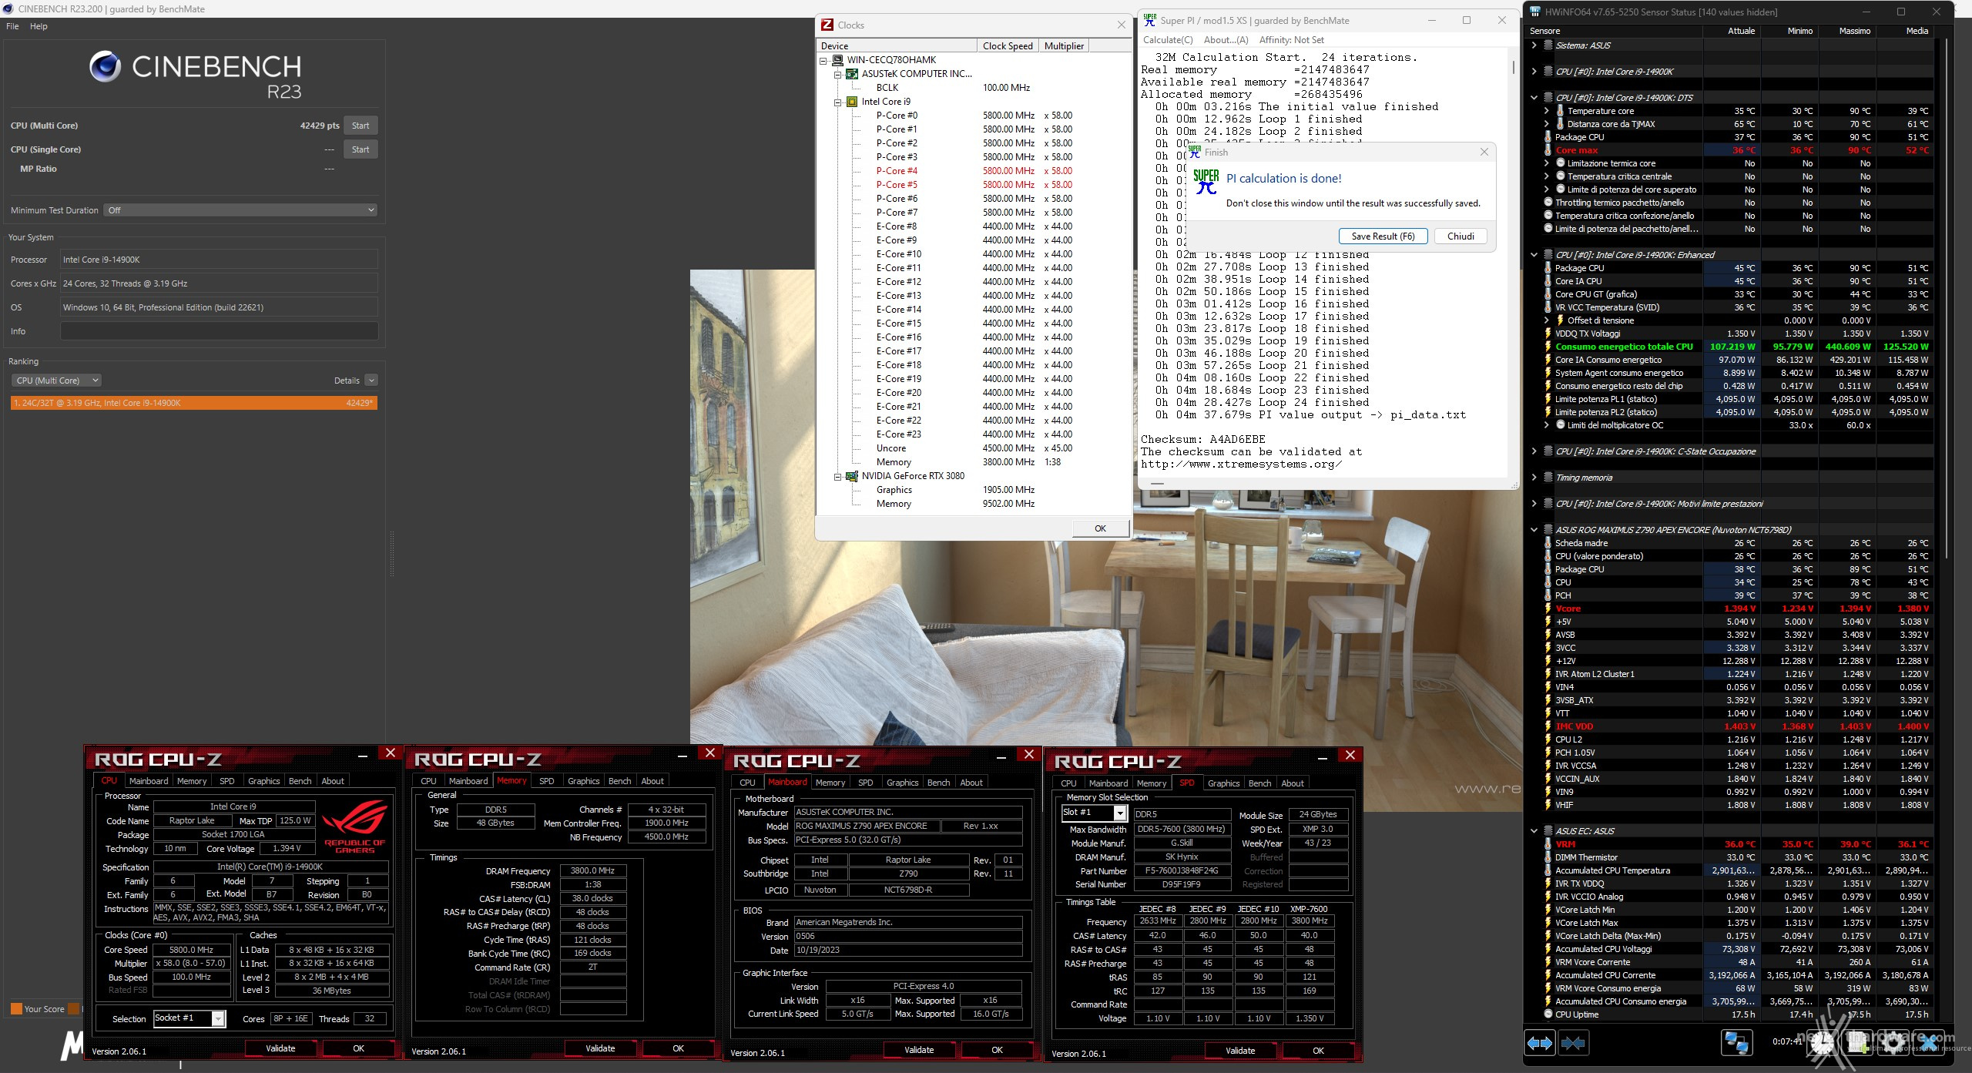The height and width of the screenshot is (1073, 1972).
Task: Click the Cinebench R23 sphere logo
Action: [105, 67]
